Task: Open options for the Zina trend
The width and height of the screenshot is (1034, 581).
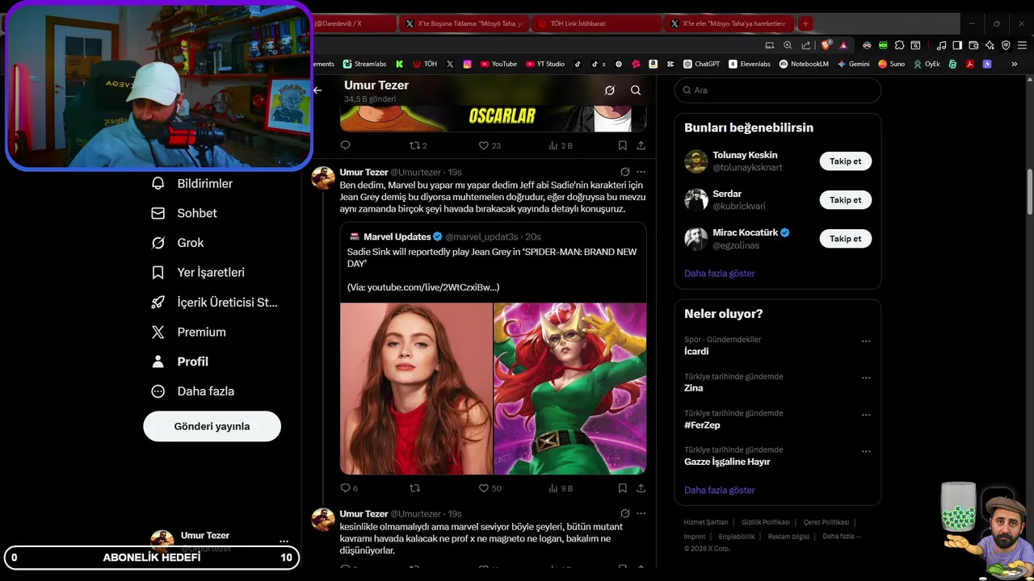Action: click(866, 378)
